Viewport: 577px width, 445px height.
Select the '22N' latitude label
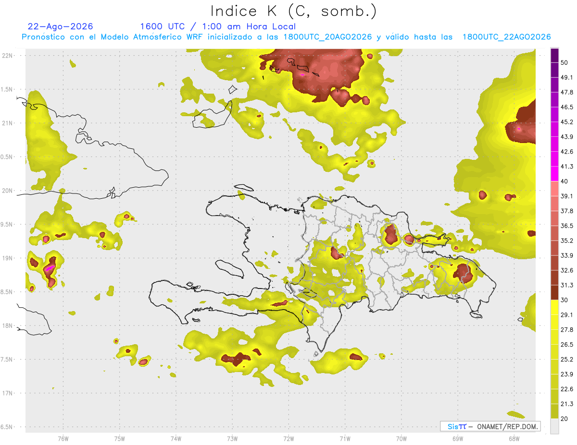(x=7, y=56)
